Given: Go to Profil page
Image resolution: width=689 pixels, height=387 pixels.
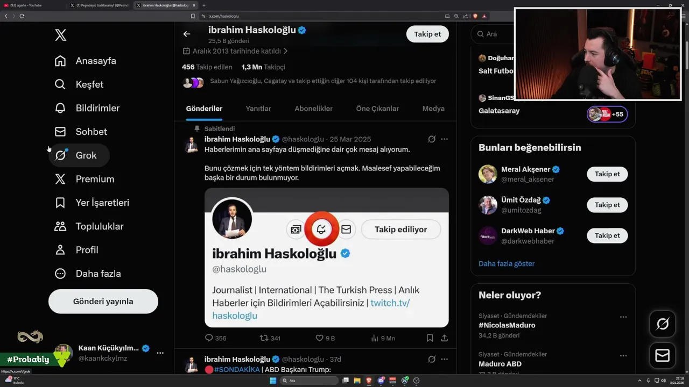Looking at the screenshot, I should (x=76, y=250).
